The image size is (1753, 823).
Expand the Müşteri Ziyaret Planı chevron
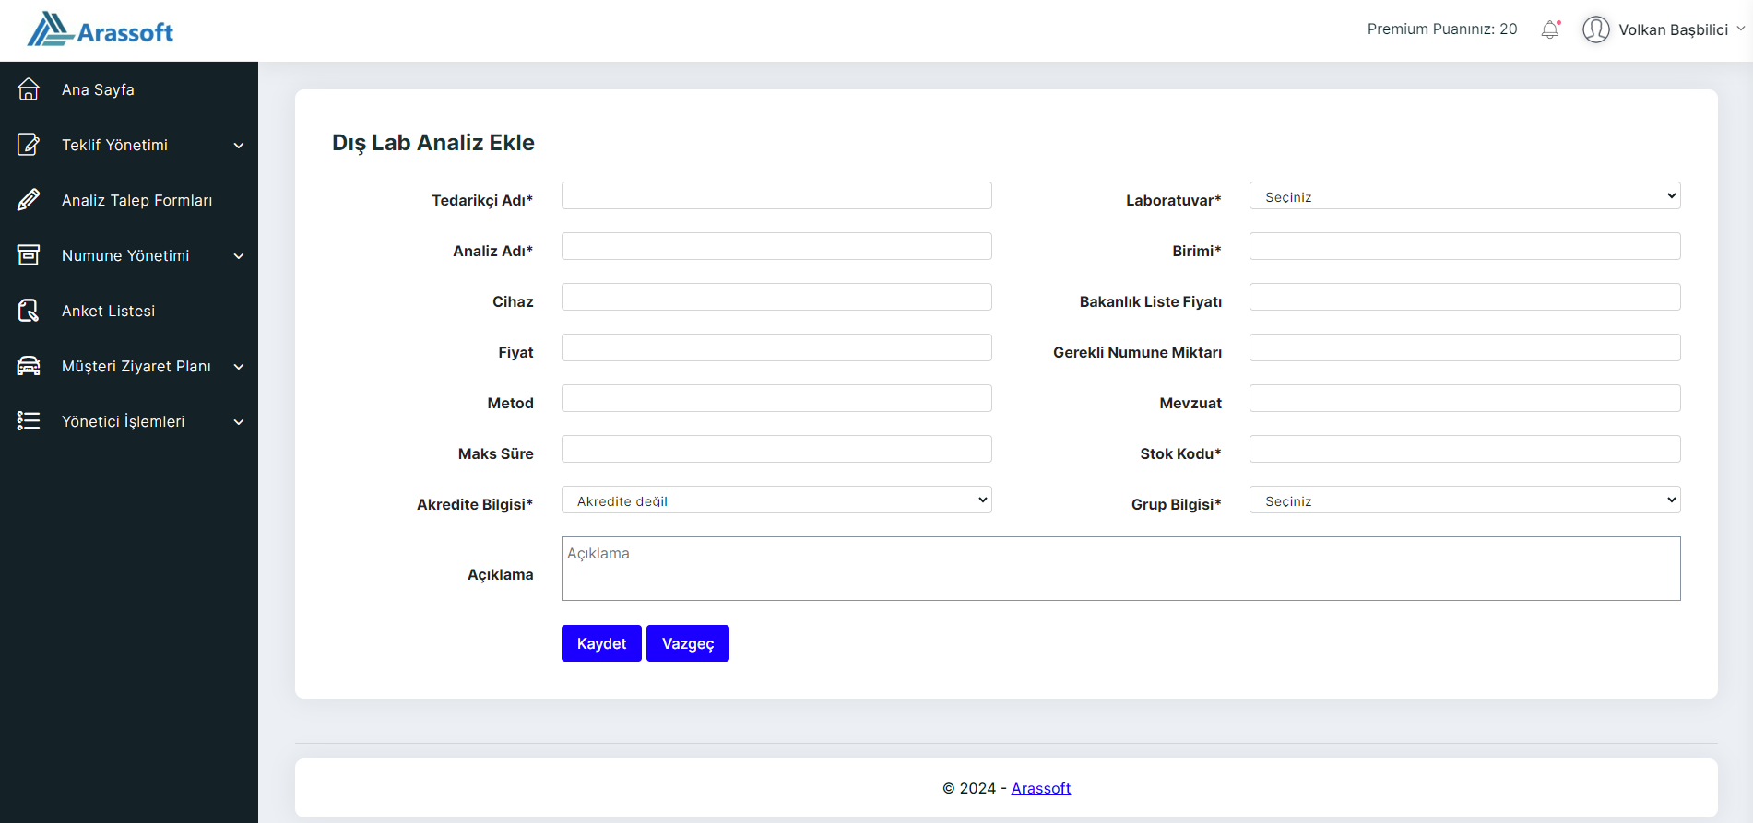point(239,367)
